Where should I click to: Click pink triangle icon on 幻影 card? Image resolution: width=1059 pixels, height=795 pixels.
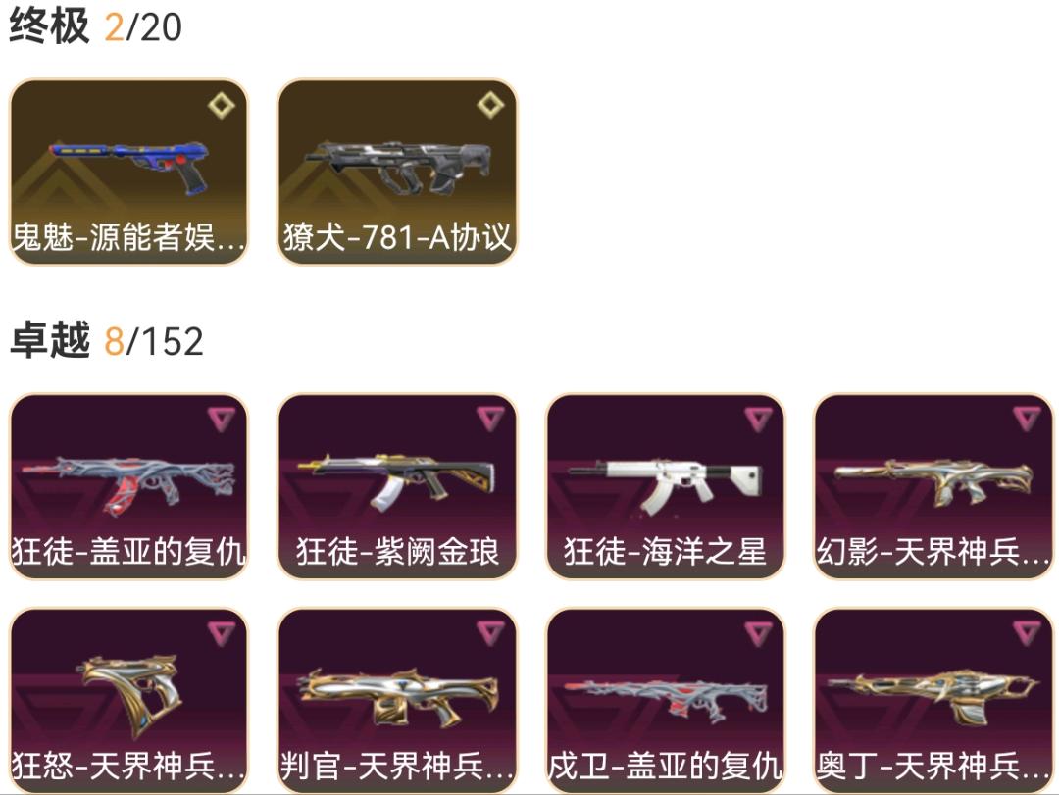tap(1026, 420)
